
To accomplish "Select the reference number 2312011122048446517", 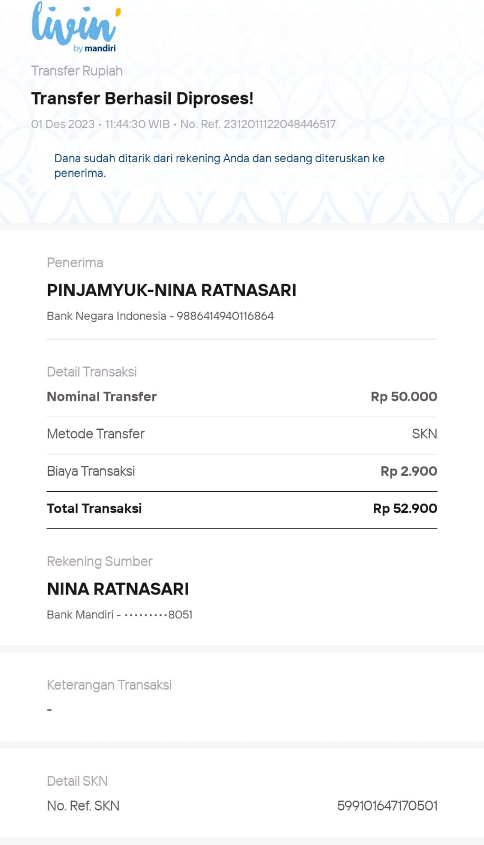I will 279,124.
